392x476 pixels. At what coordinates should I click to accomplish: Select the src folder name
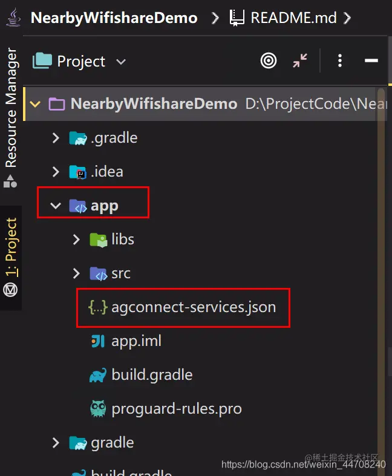121,273
